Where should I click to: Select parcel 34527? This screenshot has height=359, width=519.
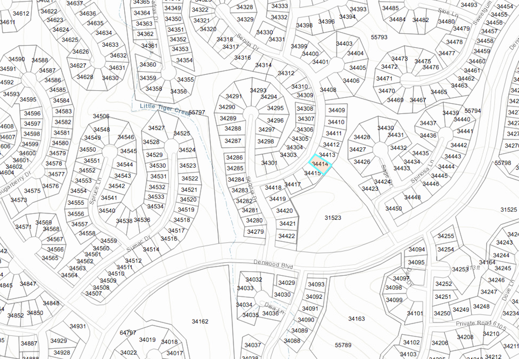[156, 128]
